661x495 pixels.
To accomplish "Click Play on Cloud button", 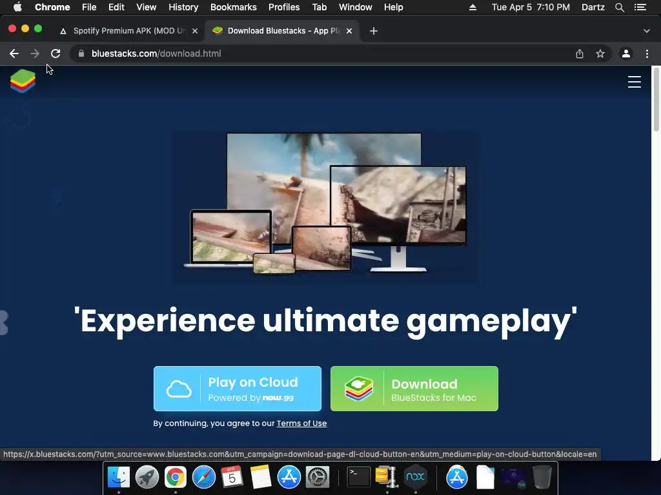I will tap(238, 389).
